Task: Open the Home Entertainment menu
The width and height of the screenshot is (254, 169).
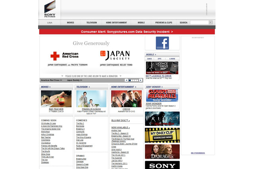Action: pyautogui.click(x=116, y=23)
